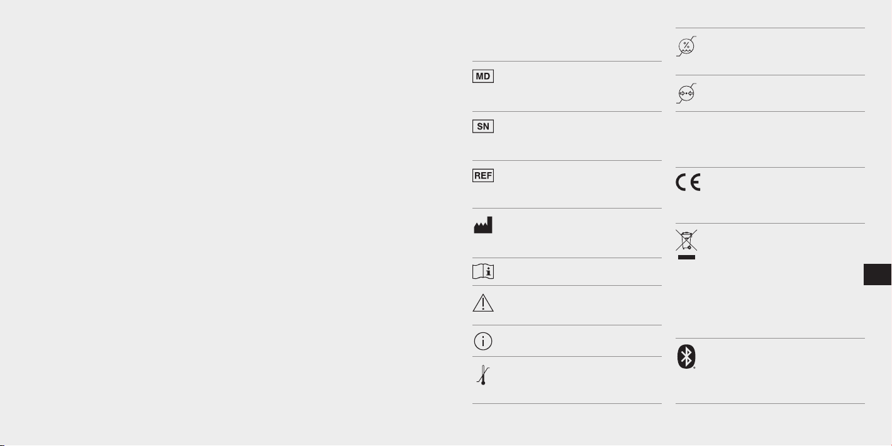Select the humidity limitation percent icon
The image size is (892, 446).
click(686, 46)
